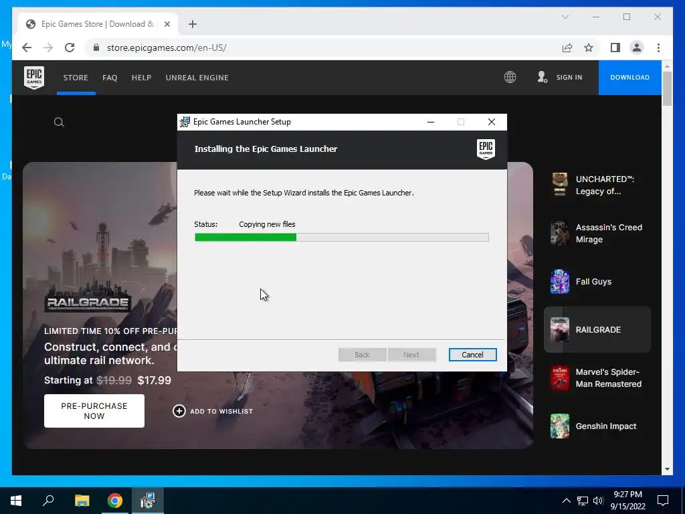Click the blue DOWNLOAD button
685x514 pixels.
[629, 78]
